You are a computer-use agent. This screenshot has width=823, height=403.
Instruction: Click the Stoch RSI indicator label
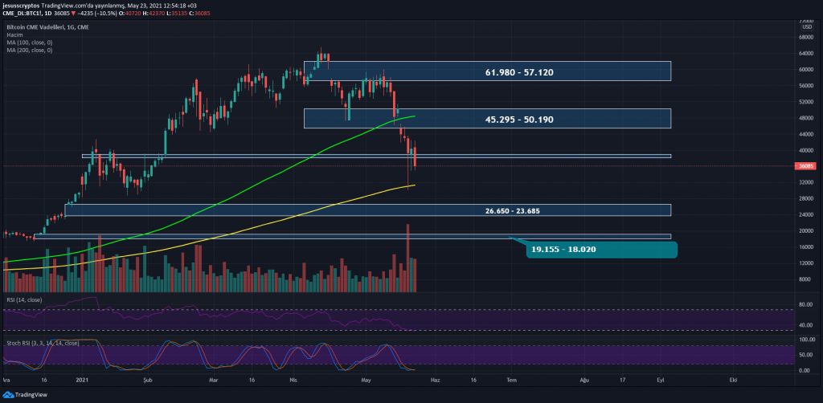40,343
